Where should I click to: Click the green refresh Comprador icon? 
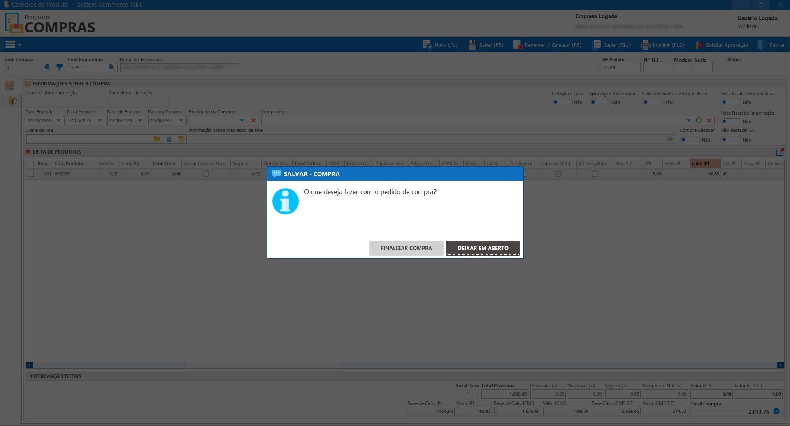699,120
